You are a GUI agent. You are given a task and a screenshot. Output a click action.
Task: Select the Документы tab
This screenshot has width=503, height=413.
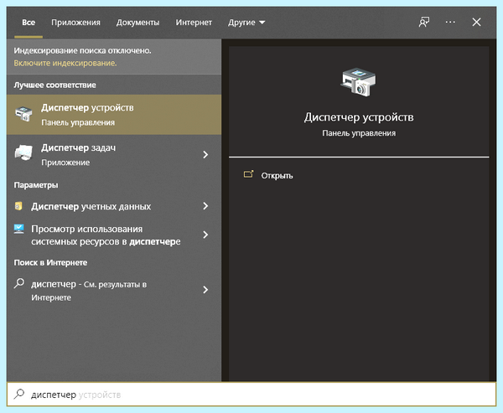tap(137, 23)
